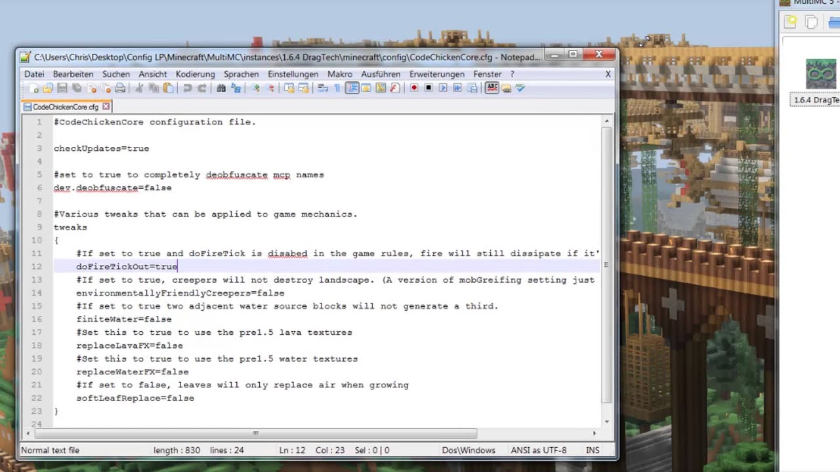Toggle synchronized horizontal scrolling icon

(x=303, y=88)
